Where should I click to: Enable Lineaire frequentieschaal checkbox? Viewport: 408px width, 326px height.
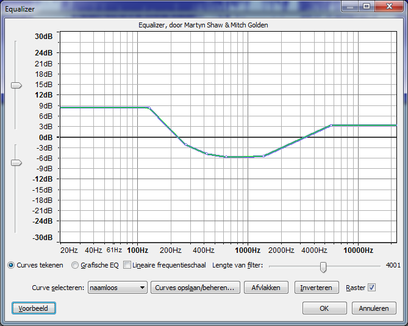(127, 265)
